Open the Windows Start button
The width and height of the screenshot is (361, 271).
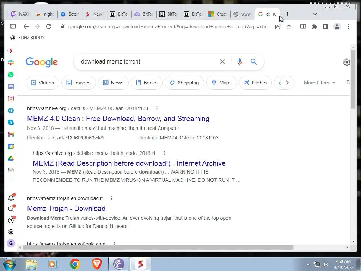click(x=9, y=264)
